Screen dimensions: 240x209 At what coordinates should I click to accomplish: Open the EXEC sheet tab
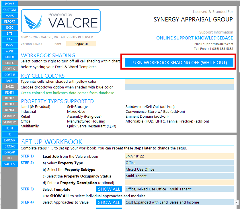pyautogui.click(x=10, y=27)
